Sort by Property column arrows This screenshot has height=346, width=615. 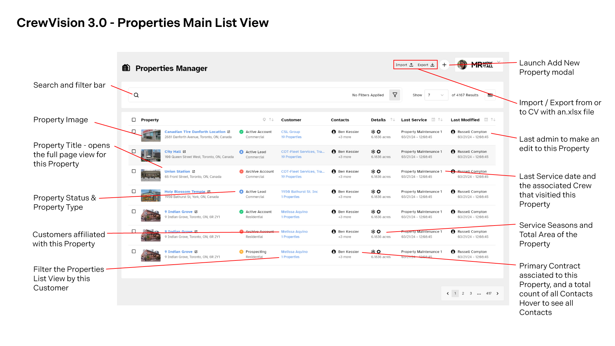271,119
